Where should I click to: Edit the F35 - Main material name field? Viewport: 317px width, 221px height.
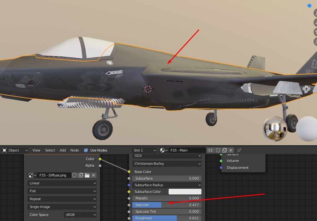coord(187,150)
